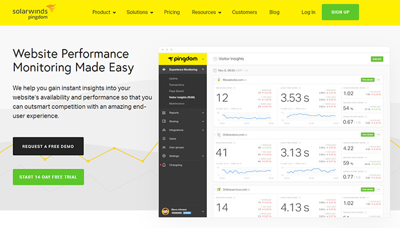Viewport: 400px width, 228px height.
Task: Click the Sharing icon in sidebar
Action: click(164, 121)
